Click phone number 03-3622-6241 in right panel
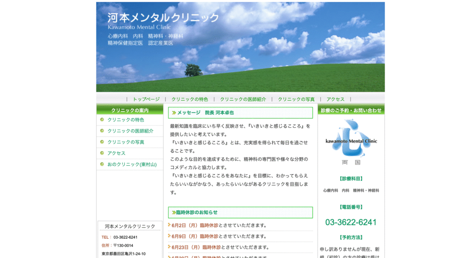 point(351,222)
